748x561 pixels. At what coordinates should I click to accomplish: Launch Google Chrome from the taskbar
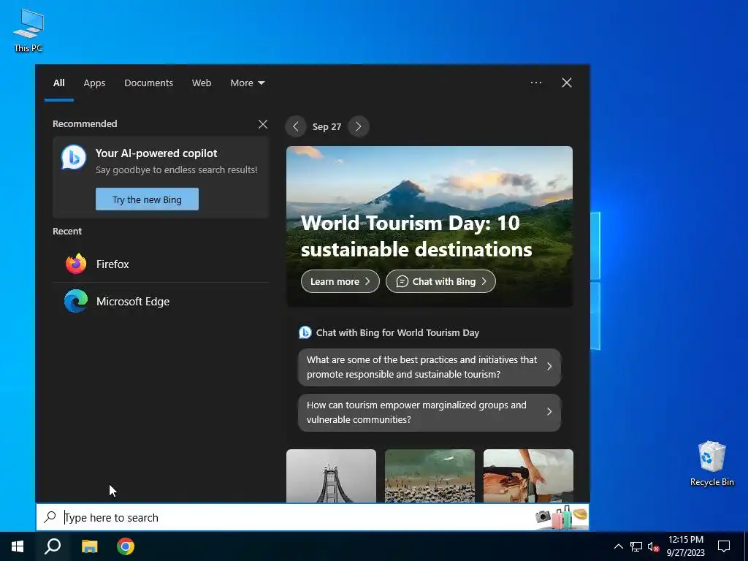[126, 546]
